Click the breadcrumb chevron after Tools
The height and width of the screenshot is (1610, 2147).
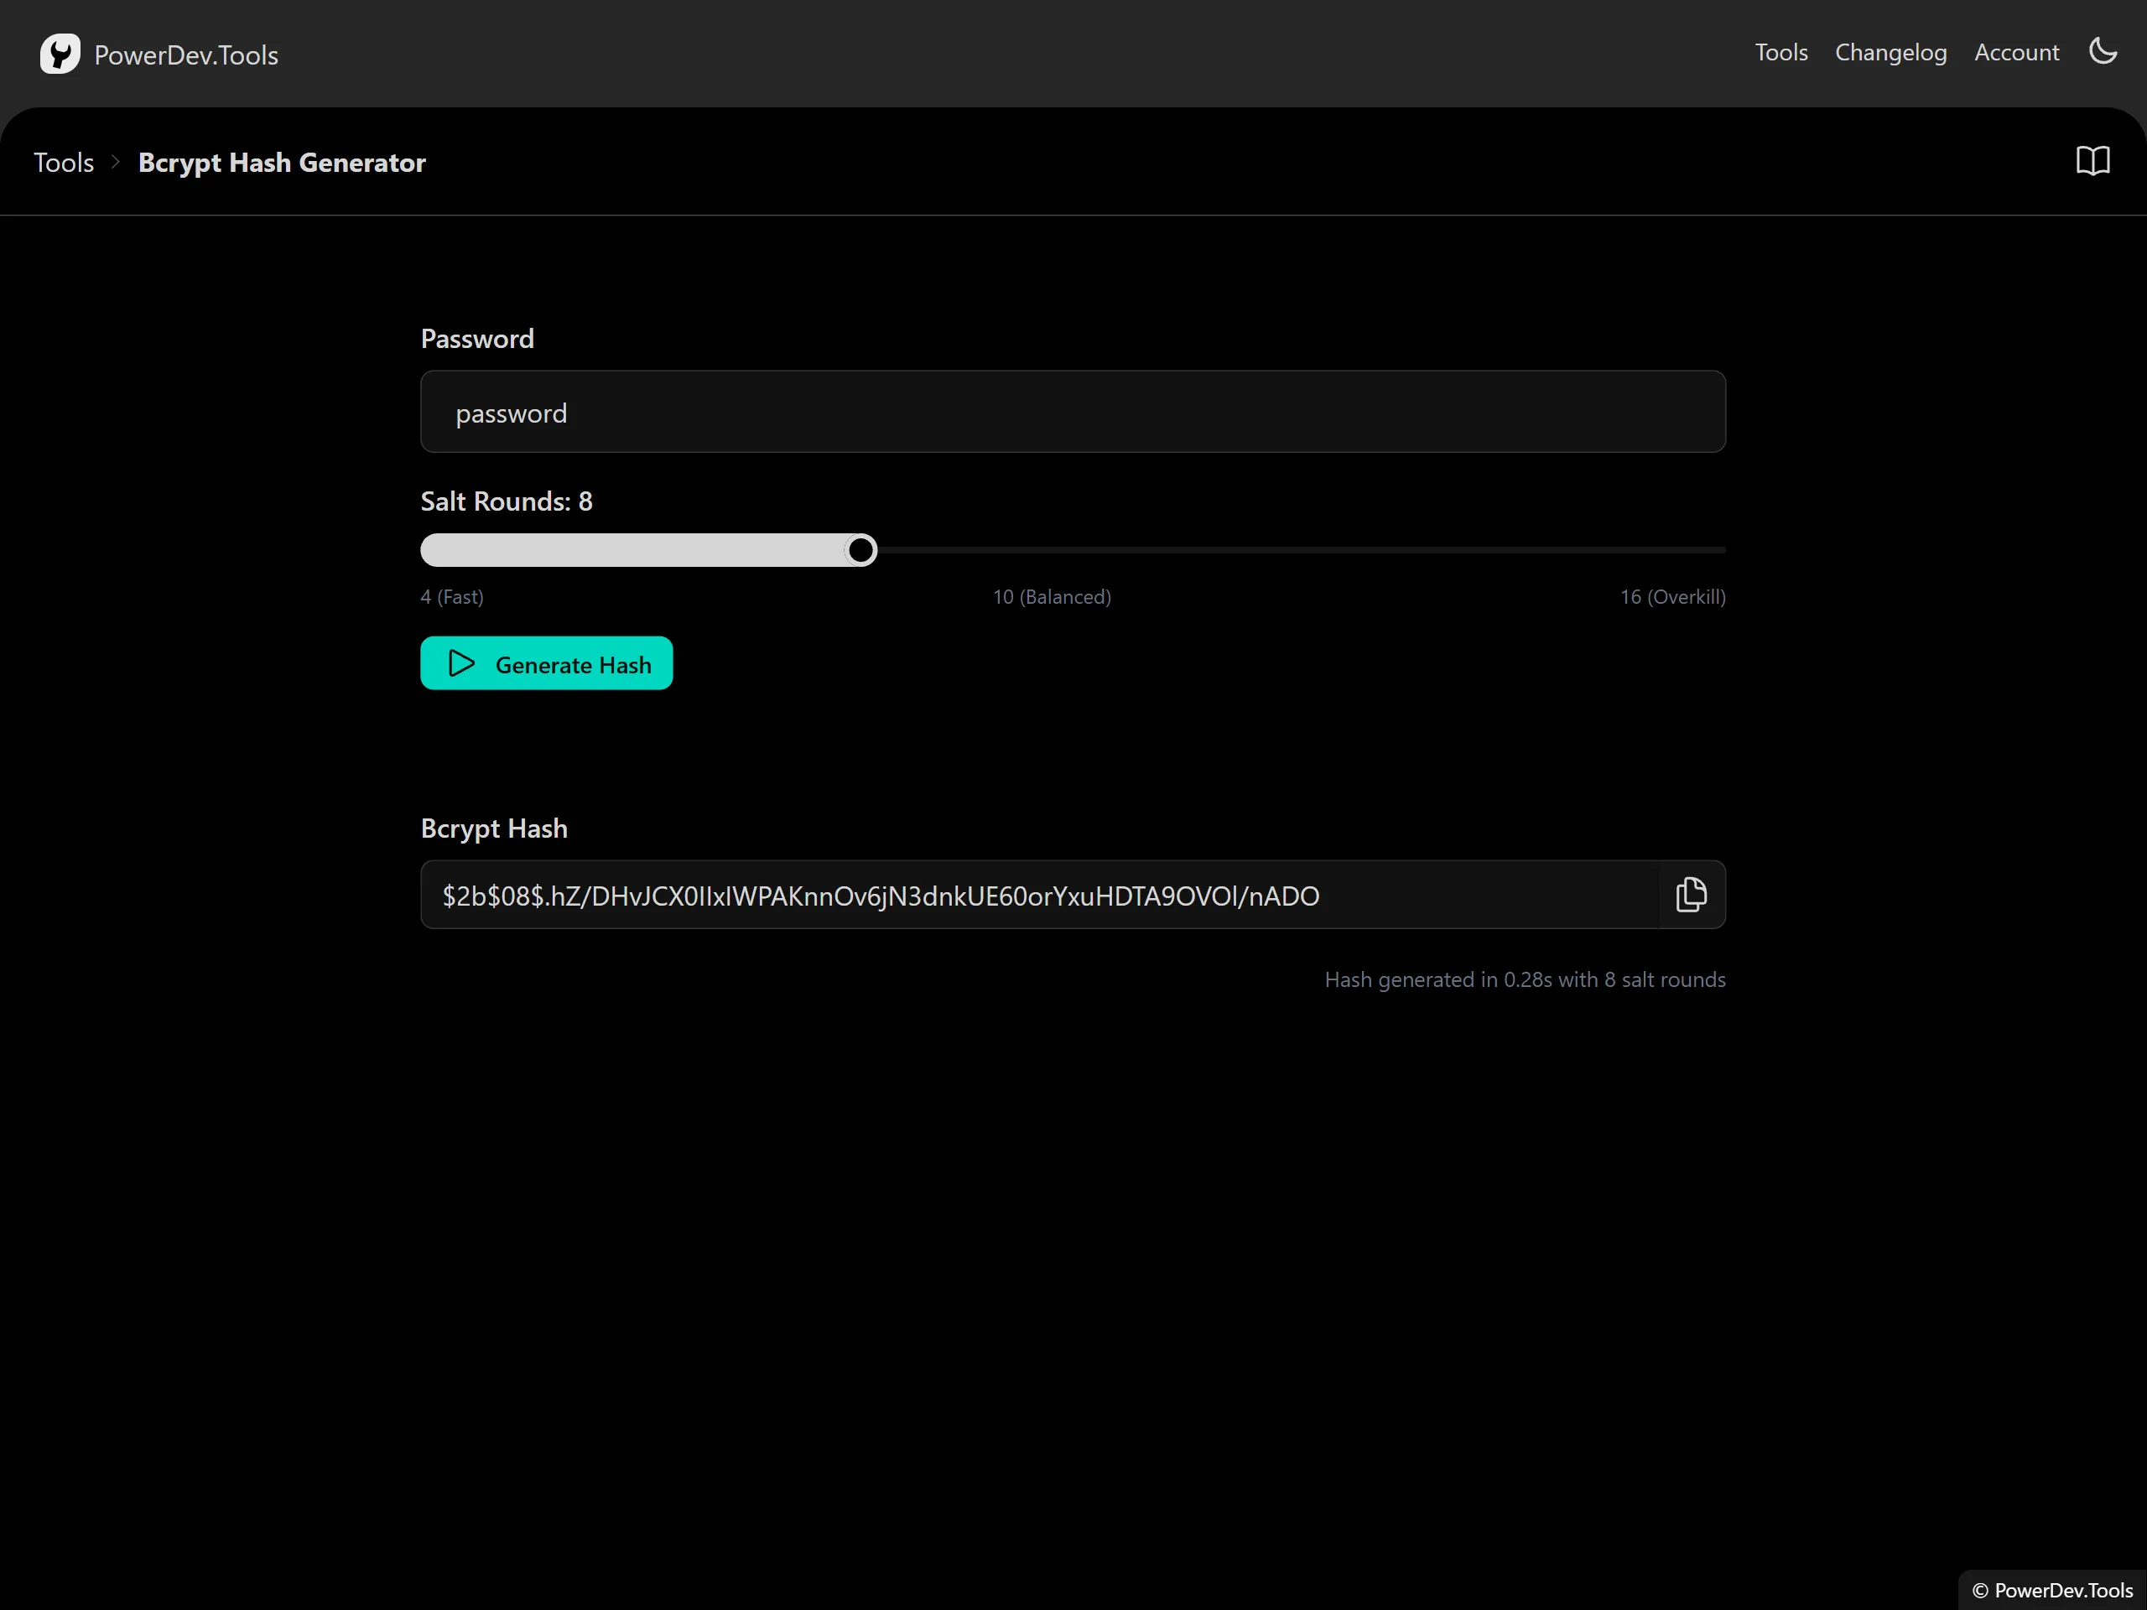pyautogui.click(x=116, y=162)
